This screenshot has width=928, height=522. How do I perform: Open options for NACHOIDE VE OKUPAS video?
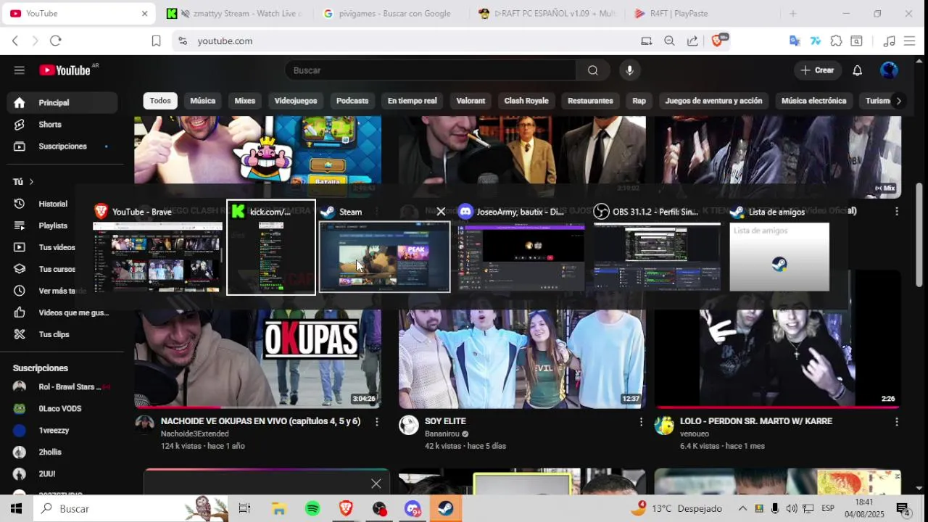pos(376,421)
